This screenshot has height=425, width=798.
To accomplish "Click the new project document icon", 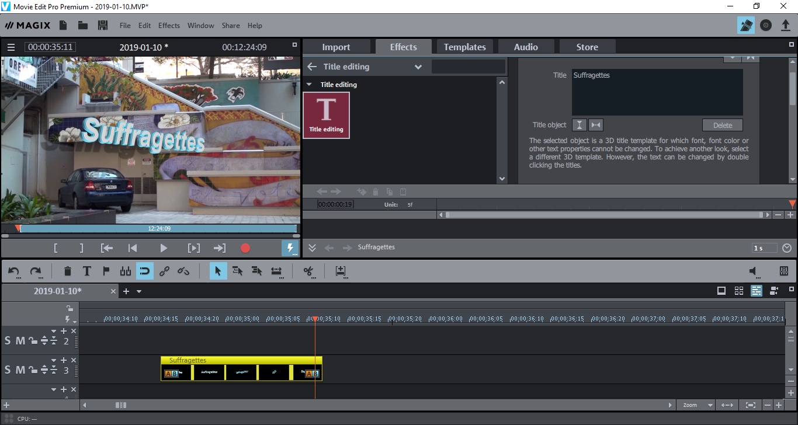I will [63, 25].
